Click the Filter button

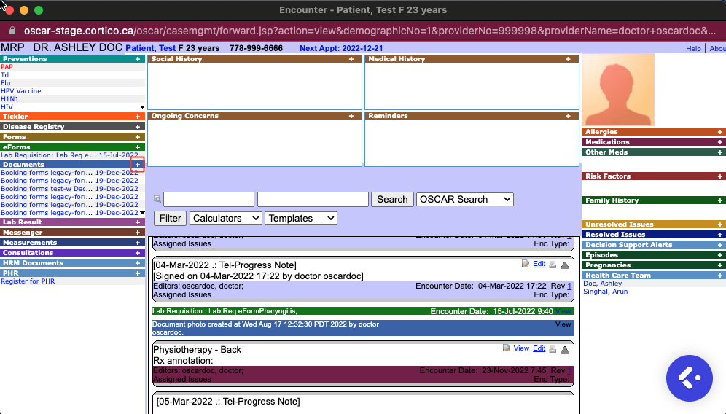click(x=171, y=218)
